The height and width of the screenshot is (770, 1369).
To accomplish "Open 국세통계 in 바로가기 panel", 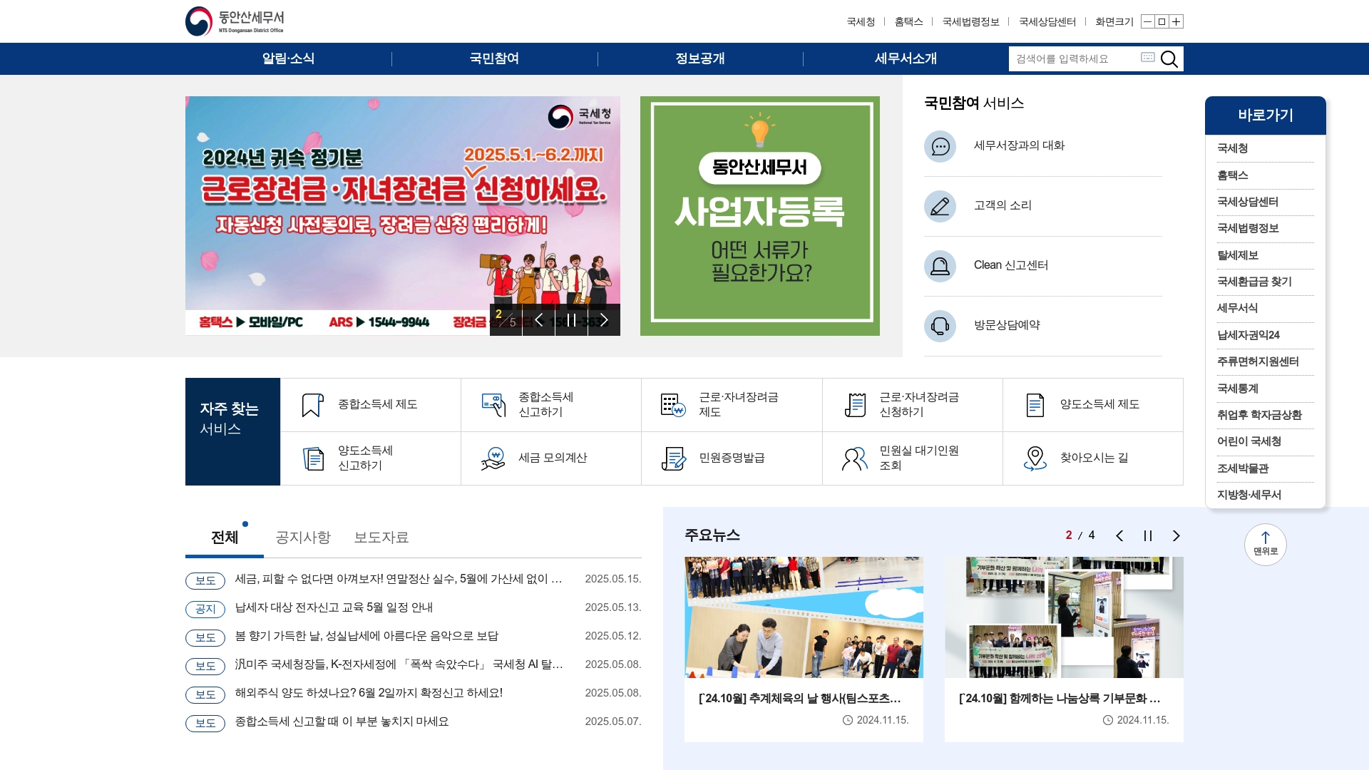I will pyautogui.click(x=1265, y=389).
